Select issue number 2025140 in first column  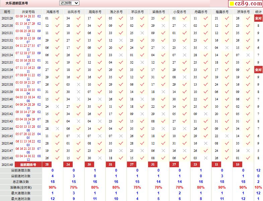7,99
